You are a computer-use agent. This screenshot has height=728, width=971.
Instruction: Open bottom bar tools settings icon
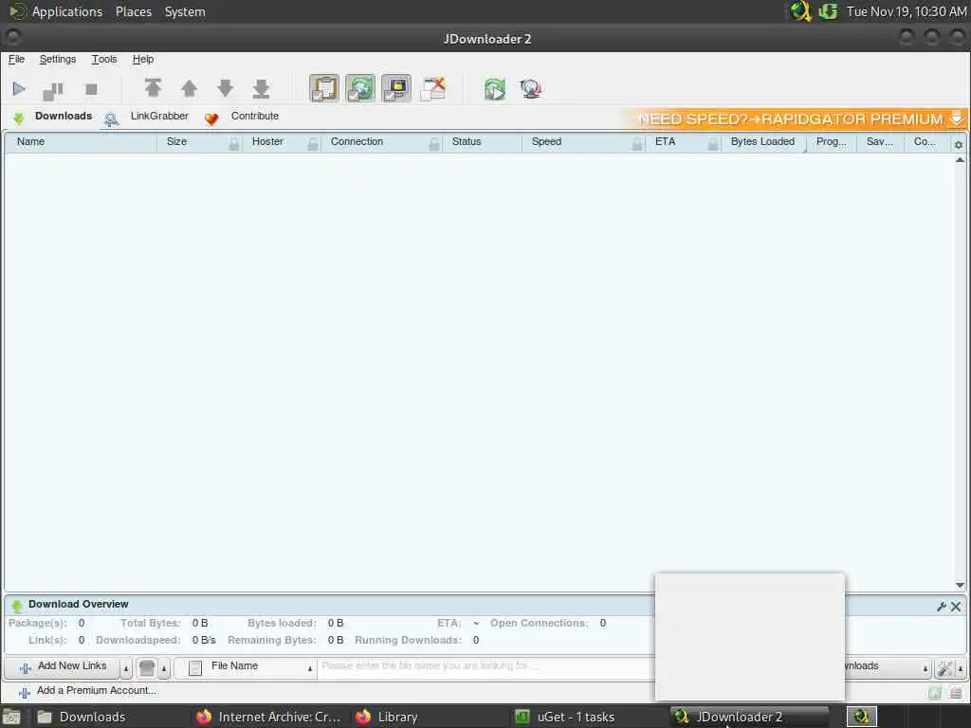(x=944, y=668)
